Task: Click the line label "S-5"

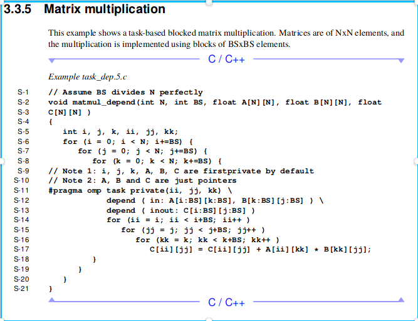Action: pos(23,131)
